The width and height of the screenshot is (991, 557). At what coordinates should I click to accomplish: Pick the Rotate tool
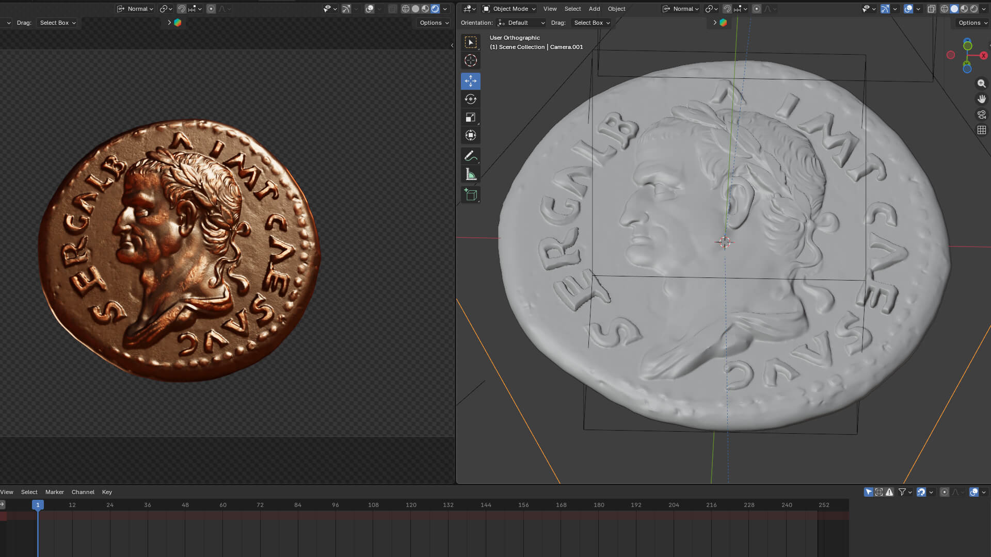coord(470,99)
